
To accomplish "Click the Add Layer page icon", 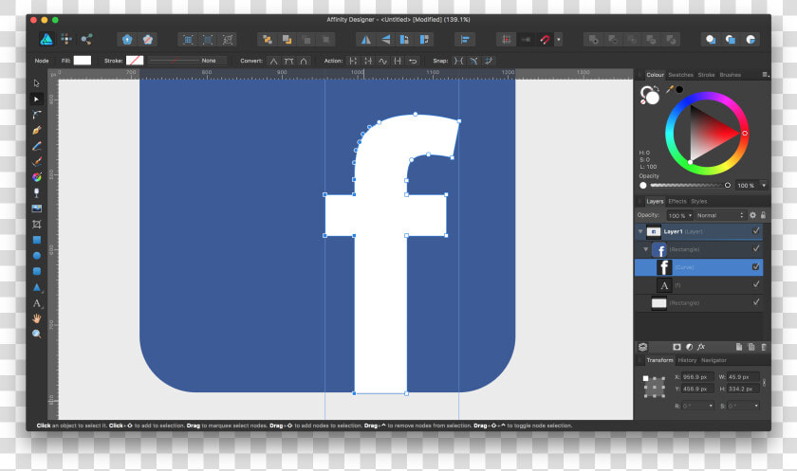I will [739, 347].
